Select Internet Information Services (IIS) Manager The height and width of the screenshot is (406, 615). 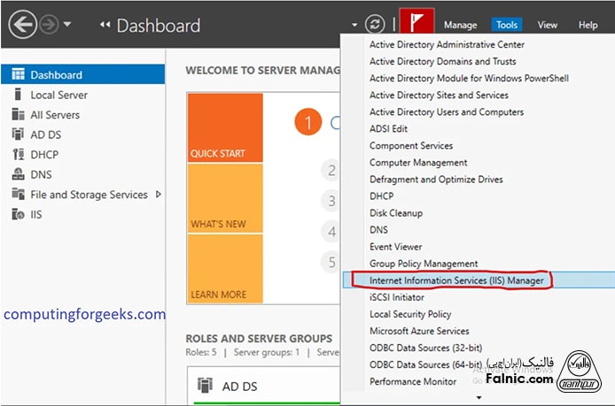tap(448, 280)
